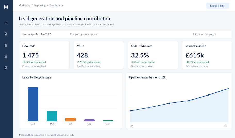Click the +17.1% vs prior period text
The width and height of the screenshot is (235, 138).
(x=88, y=62)
